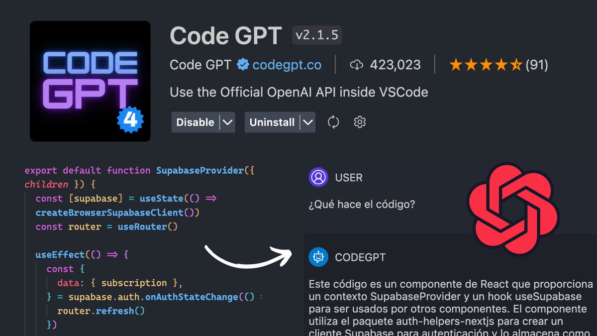
Task: Click 'router.refresh()' in the code
Action: click(x=101, y=311)
